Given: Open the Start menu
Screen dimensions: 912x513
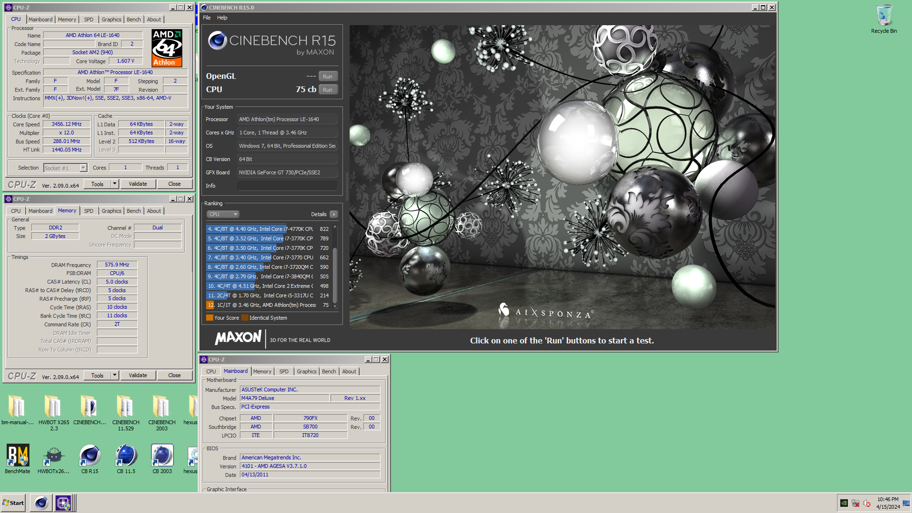Looking at the screenshot, I should tap(13, 503).
